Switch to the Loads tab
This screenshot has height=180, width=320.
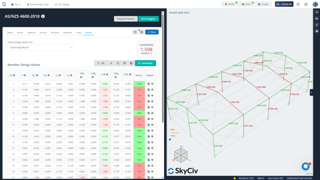coord(78,33)
